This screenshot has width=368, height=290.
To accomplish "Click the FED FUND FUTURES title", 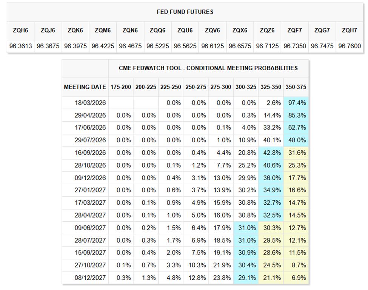I will coord(185,12).
